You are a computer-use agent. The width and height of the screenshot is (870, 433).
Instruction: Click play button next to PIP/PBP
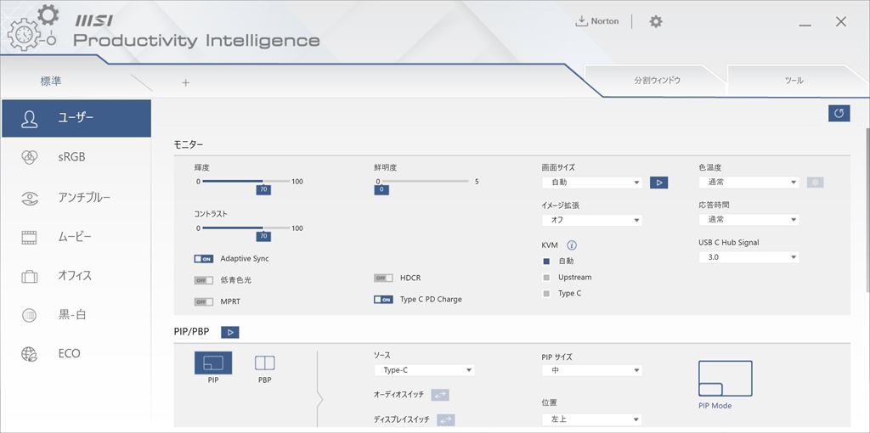tap(229, 332)
